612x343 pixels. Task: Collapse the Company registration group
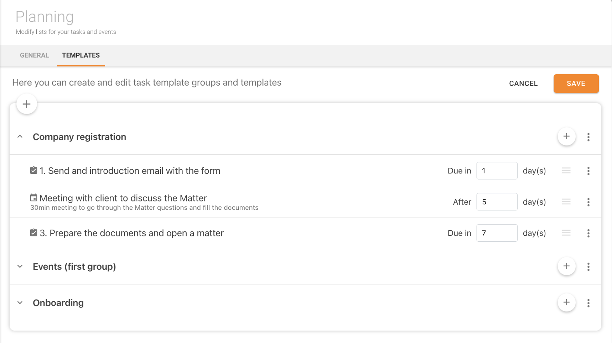tap(20, 136)
